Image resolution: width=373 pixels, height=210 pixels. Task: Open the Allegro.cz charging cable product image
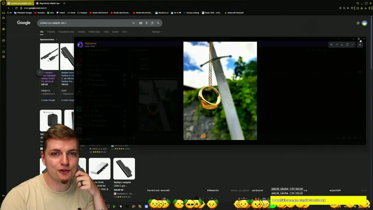(x=49, y=57)
